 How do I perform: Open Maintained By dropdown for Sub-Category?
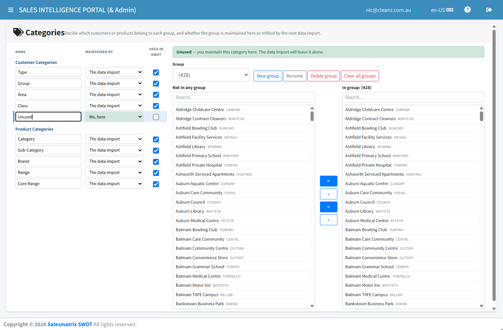point(114,150)
